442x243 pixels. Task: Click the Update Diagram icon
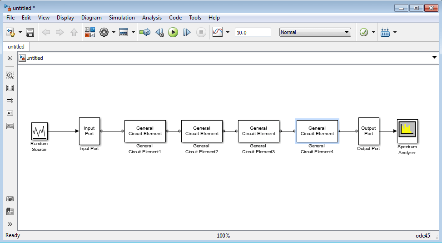[x=145, y=32]
